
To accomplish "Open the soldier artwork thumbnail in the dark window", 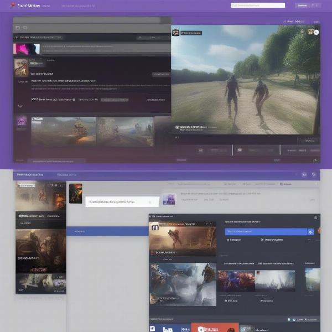I will coord(183,239).
